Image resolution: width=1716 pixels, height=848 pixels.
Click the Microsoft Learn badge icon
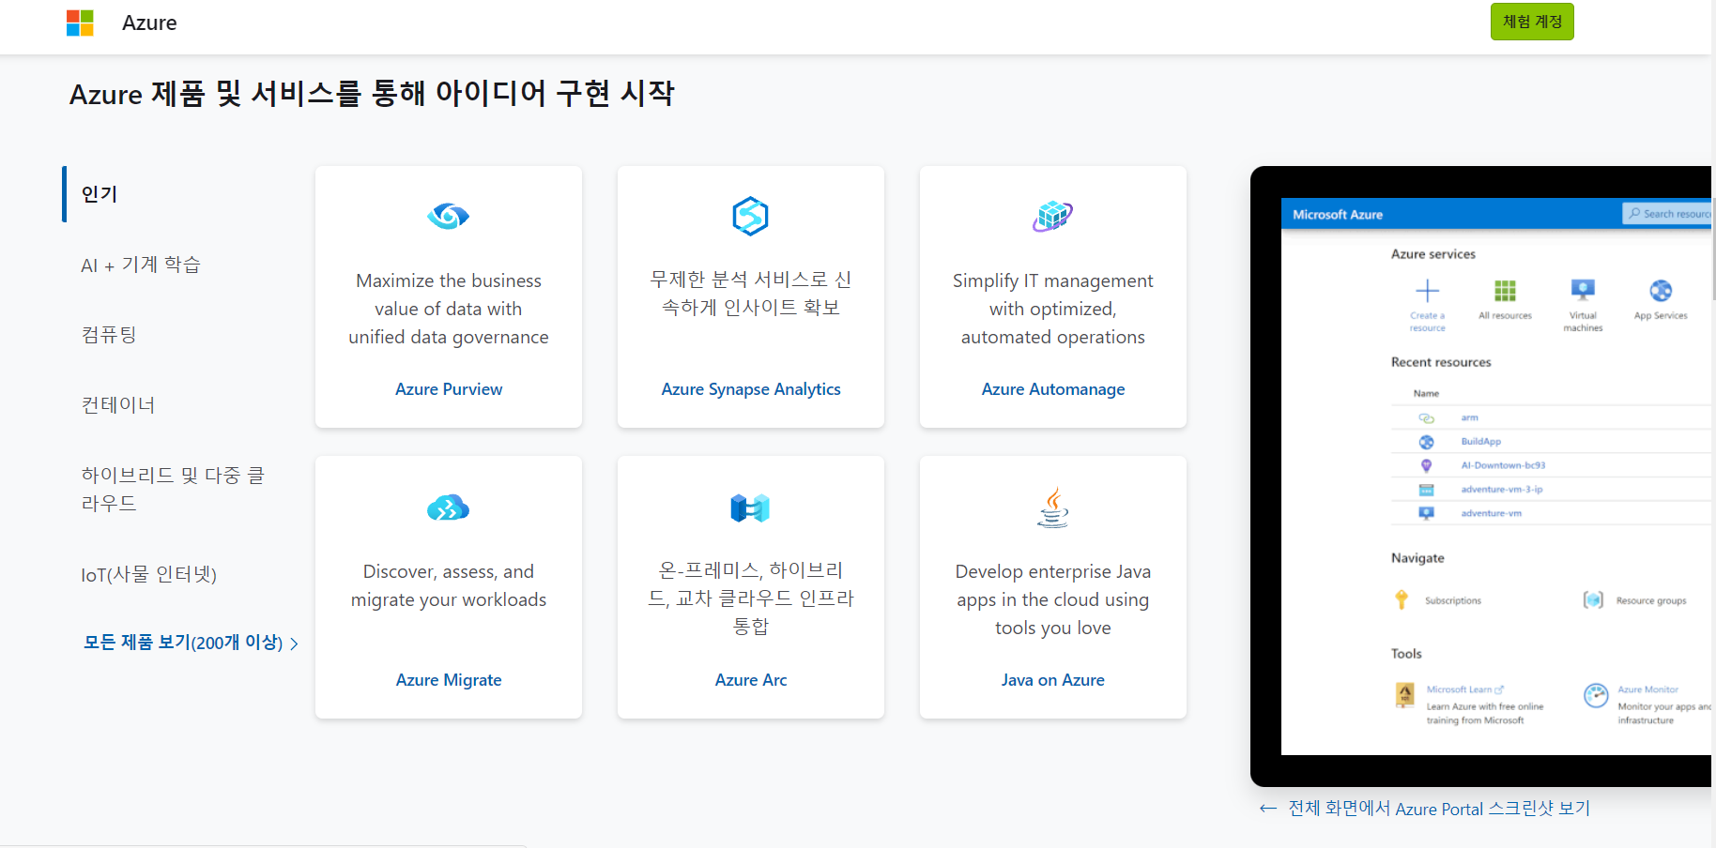point(1405,695)
